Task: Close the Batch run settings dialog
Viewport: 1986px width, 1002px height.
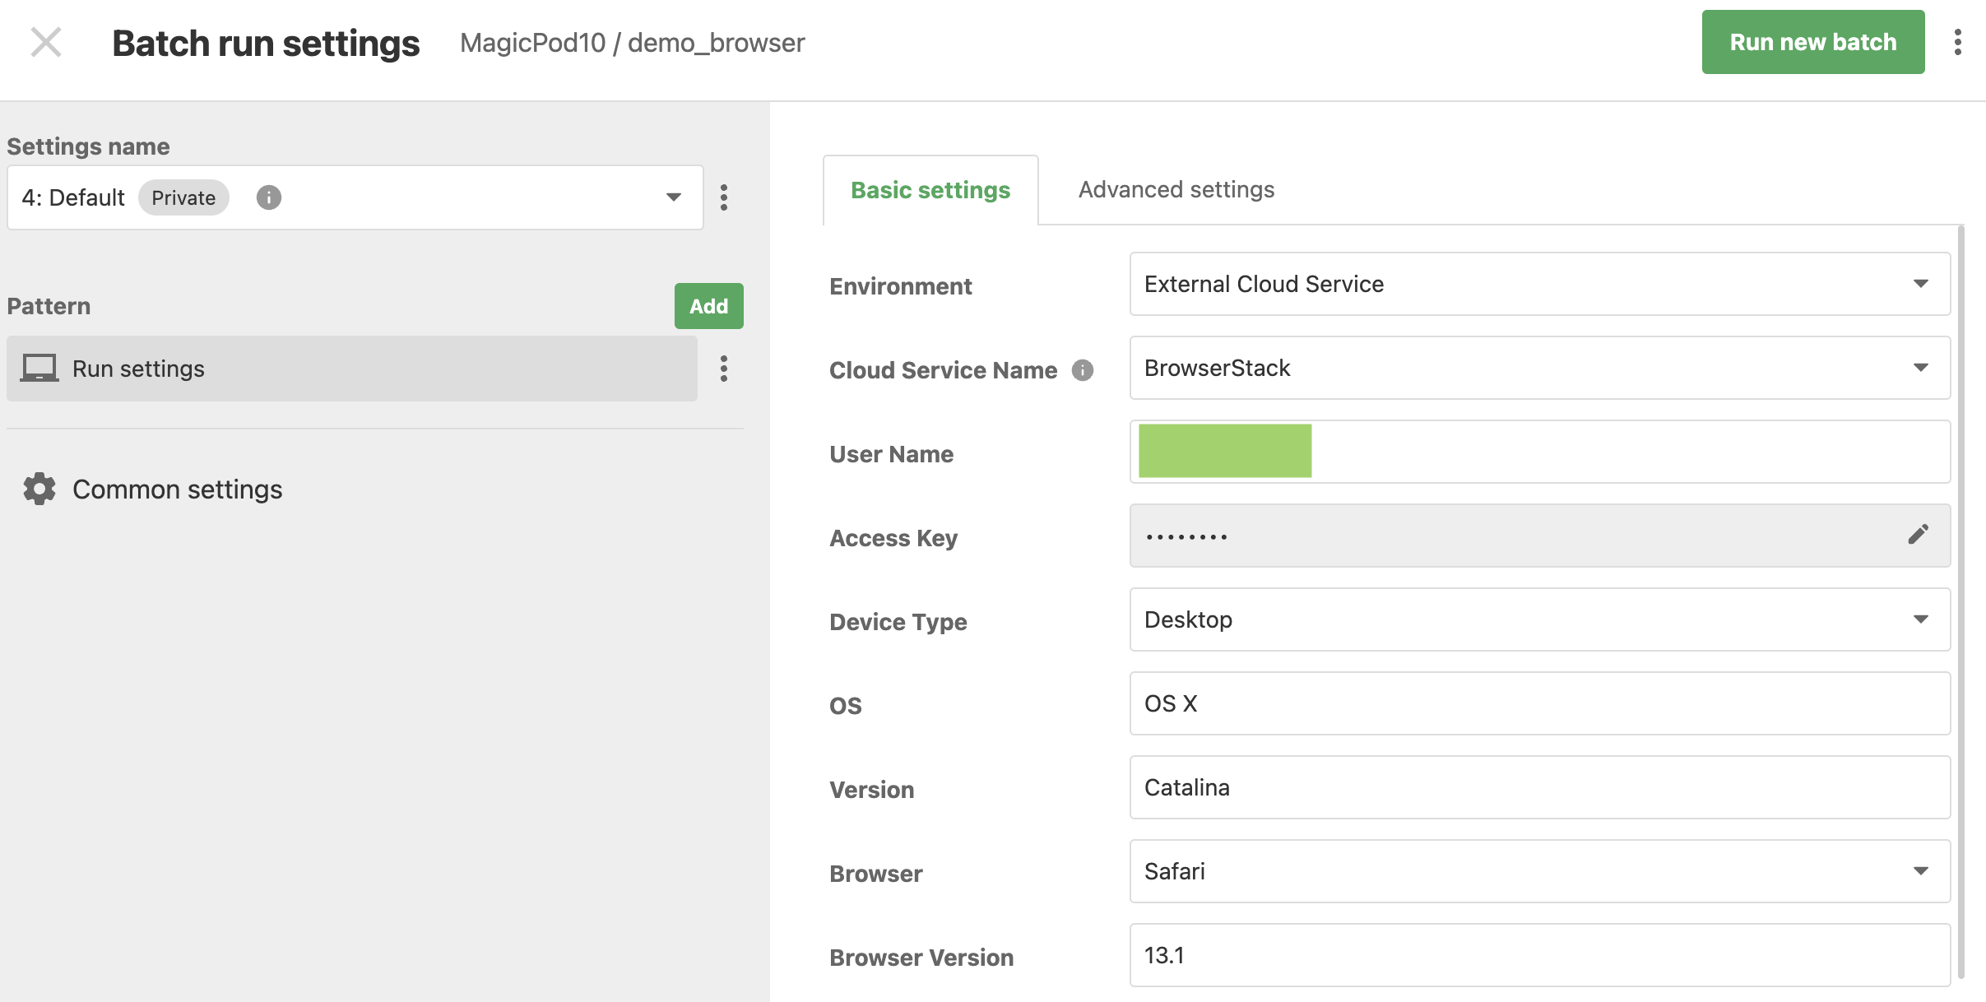Action: point(46,42)
